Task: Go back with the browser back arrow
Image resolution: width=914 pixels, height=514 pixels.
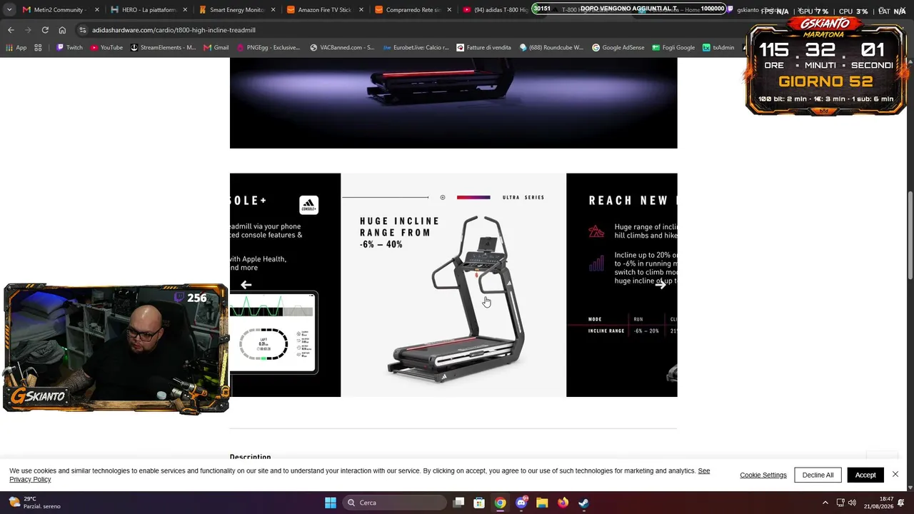Action: coord(11,30)
